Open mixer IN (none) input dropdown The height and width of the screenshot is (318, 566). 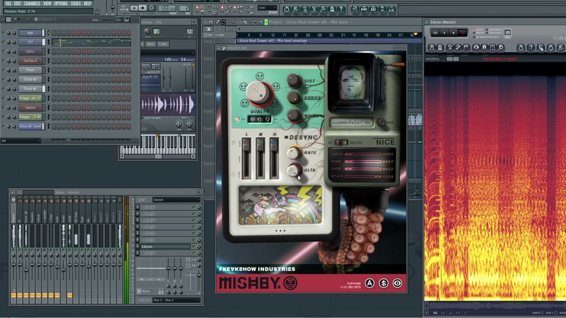[176, 200]
